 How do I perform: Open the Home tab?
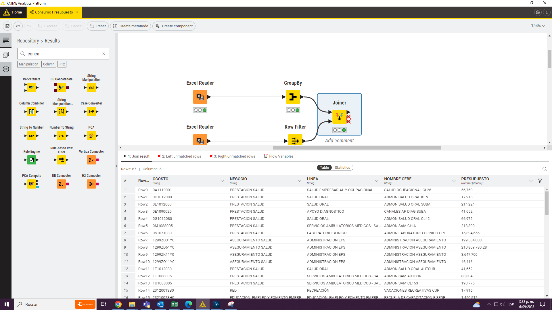pos(13,12)
